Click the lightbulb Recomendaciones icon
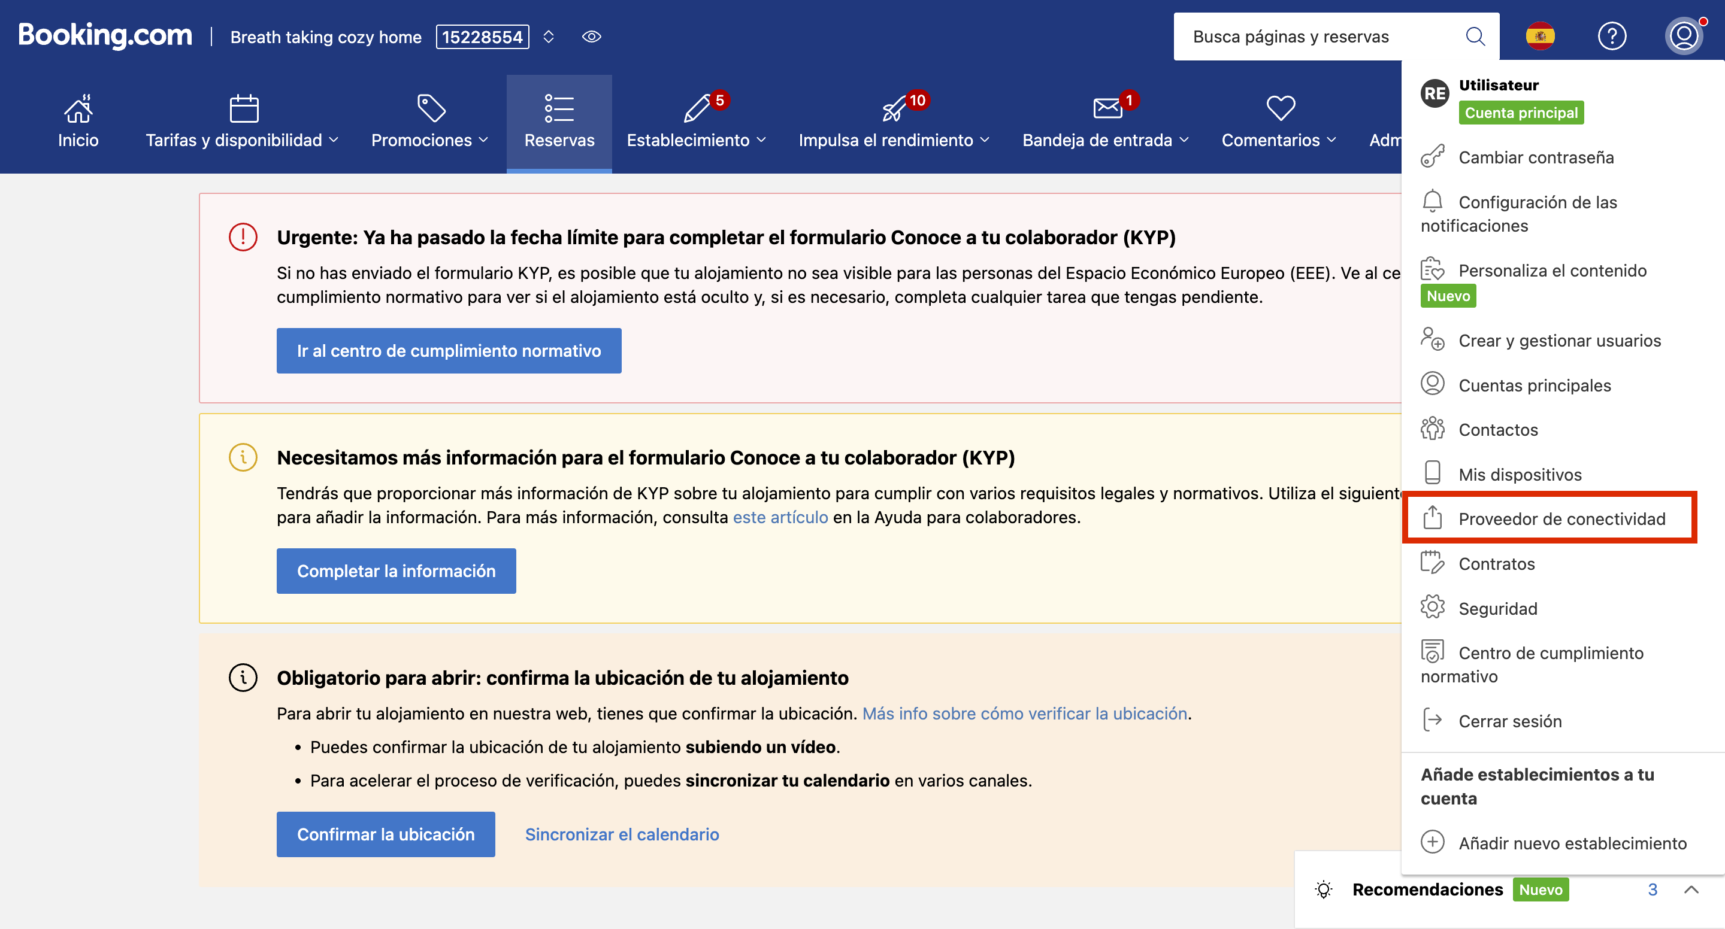 tap(1323, 889)
